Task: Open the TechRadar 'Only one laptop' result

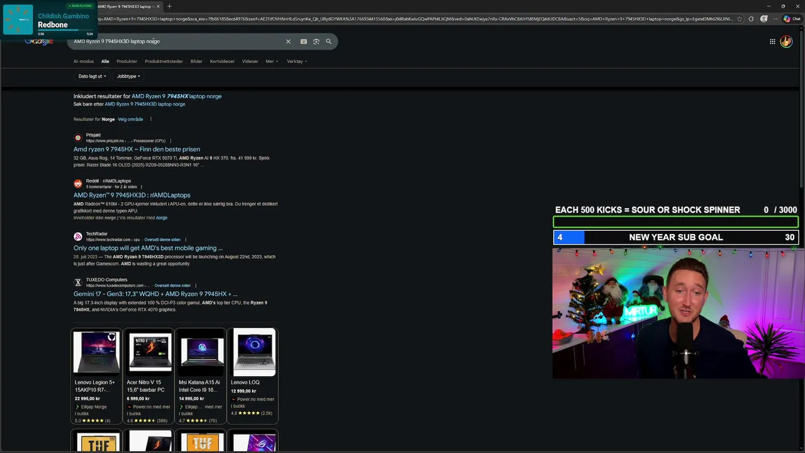Action: [x=148, y=248]
